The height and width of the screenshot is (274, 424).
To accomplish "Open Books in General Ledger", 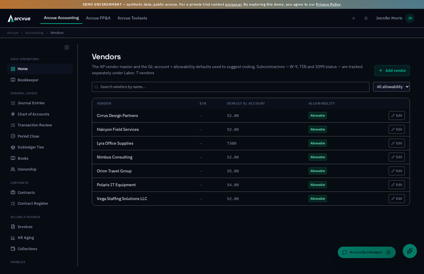I will tap(40, 159).
